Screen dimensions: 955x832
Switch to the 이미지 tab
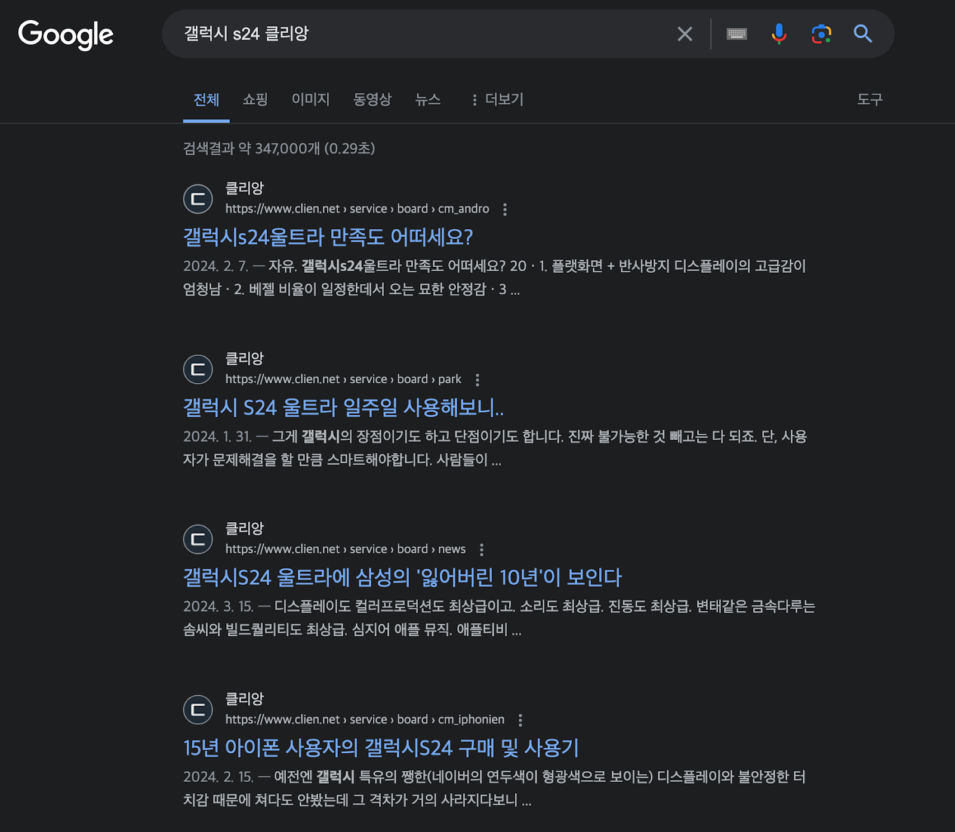coord(310,100)
